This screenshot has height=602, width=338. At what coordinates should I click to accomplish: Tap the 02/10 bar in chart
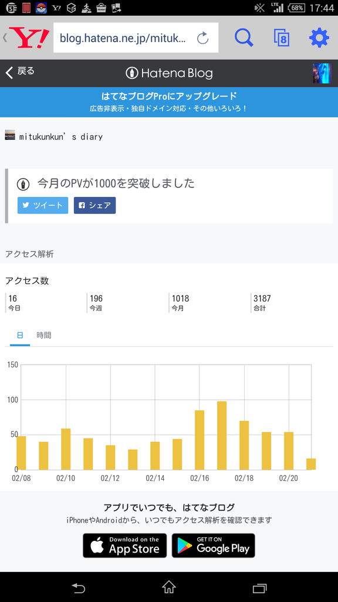(x=66, y=449)
